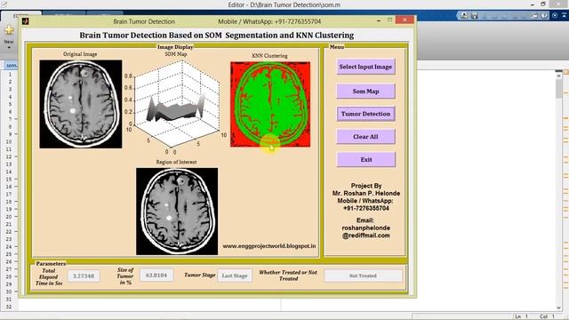Minimize the Brain Tumor Detection window
Viewport: 569px width, 320px height.
pyautogui.click(x=379, y=20)
